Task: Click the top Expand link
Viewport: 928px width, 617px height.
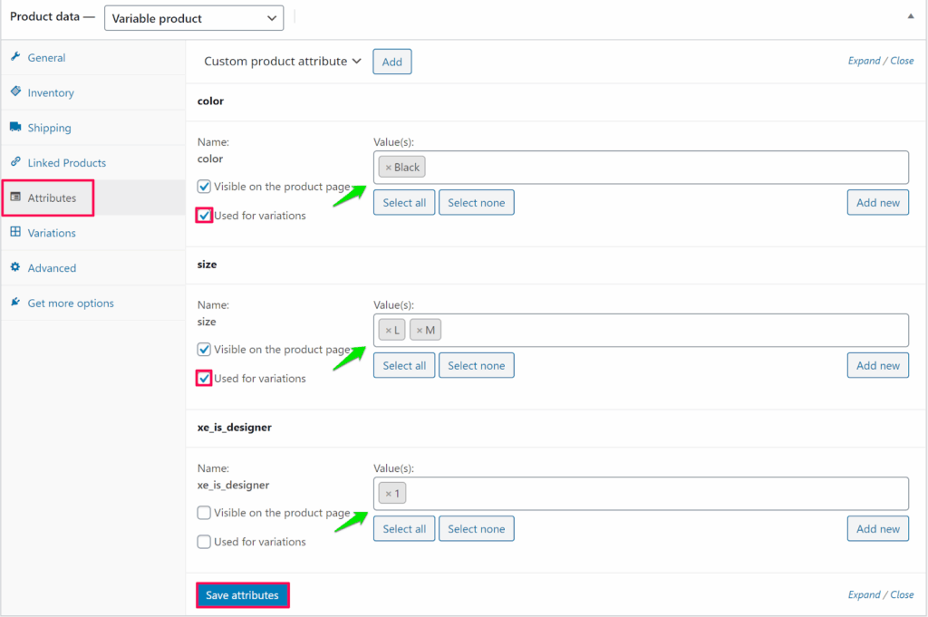Action: click(x=864, y=61)
